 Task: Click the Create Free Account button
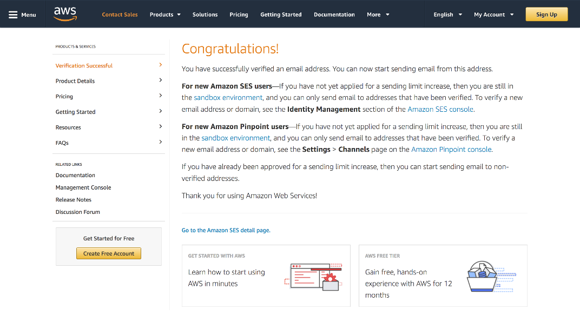pos(109,253)
